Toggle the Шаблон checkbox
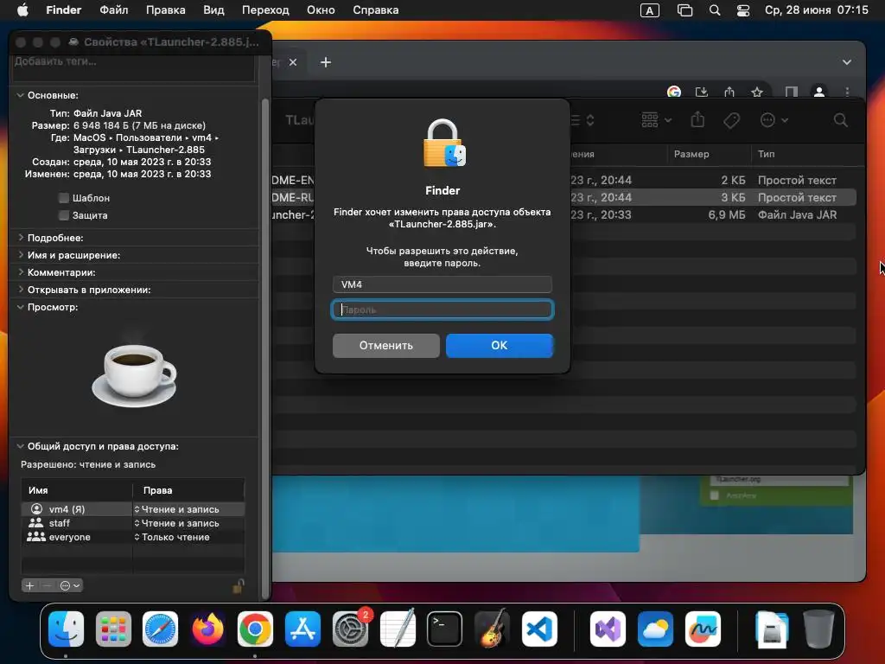 64,198
